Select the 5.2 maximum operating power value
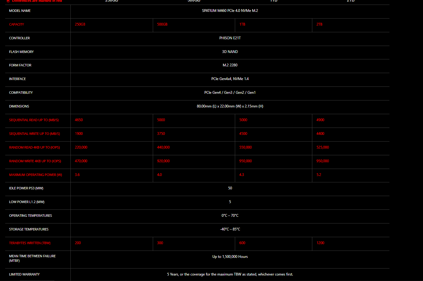Image resolution: width=423 pixels, height=281 pixels. 319,175
